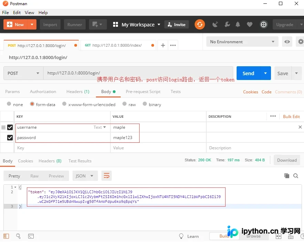This screenshot has width=304, height=242.
Task: Switch to Raw response view
Action: 34,176
